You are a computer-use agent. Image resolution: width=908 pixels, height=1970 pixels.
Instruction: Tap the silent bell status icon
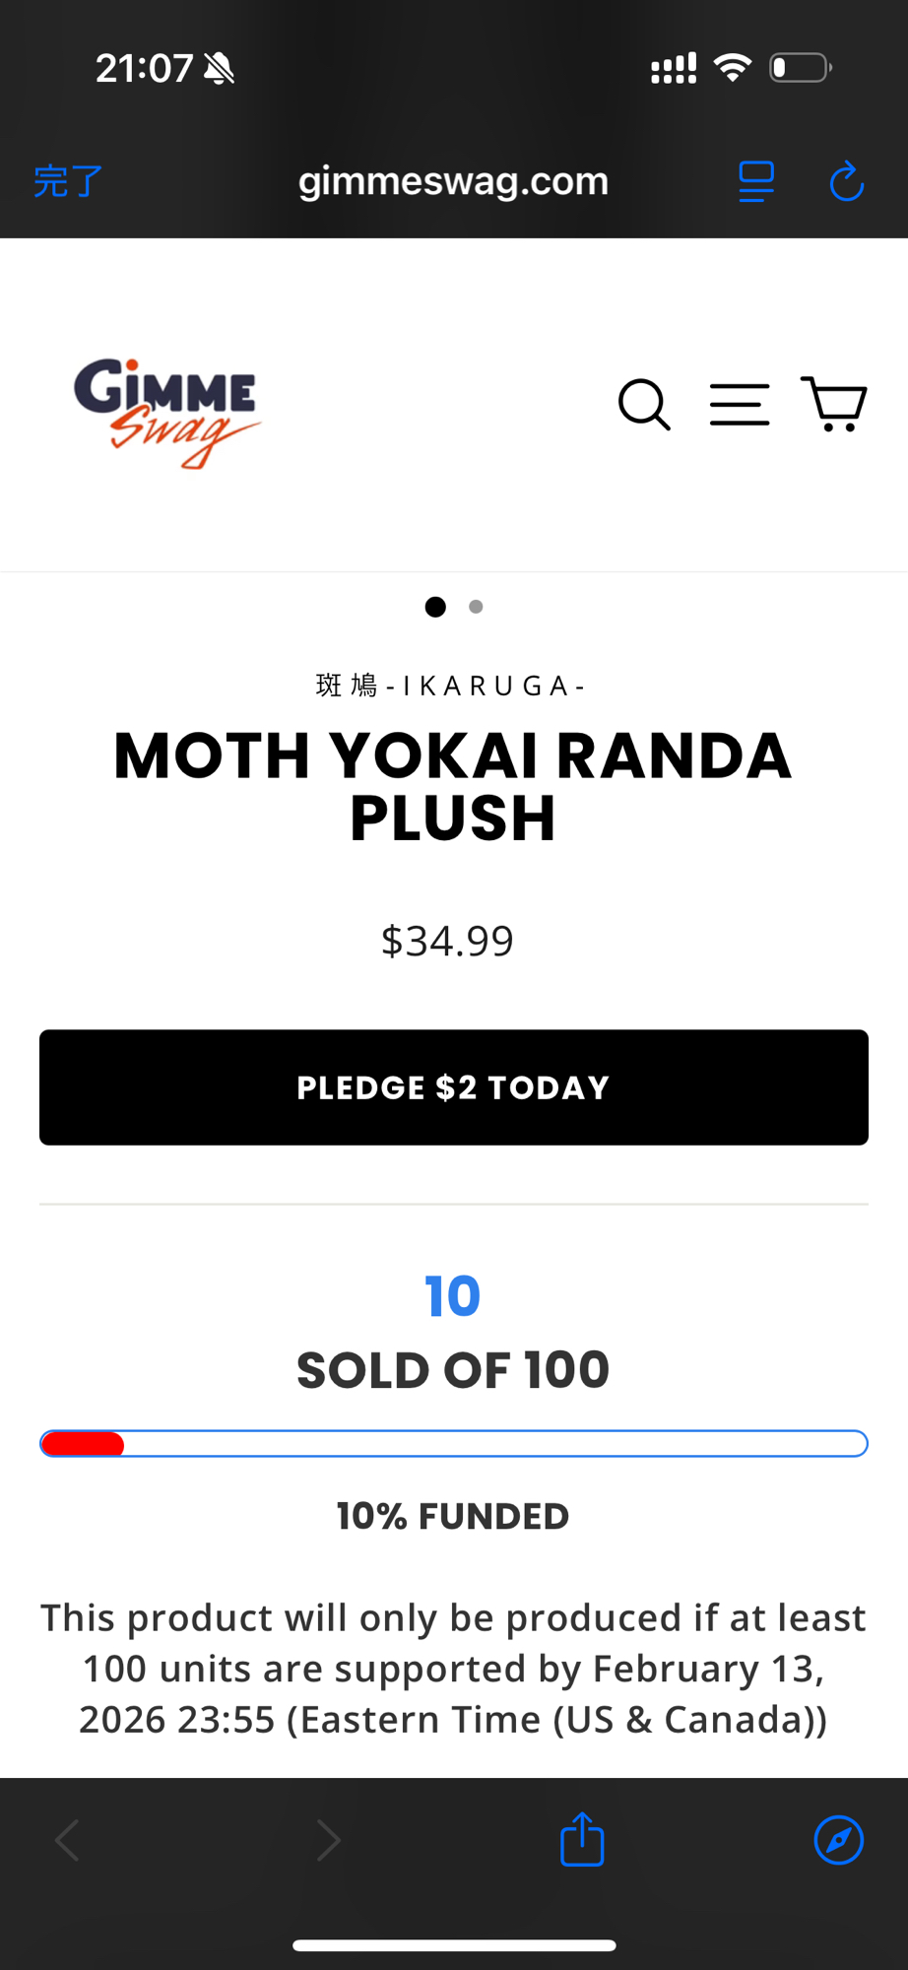tap(219, 69)
